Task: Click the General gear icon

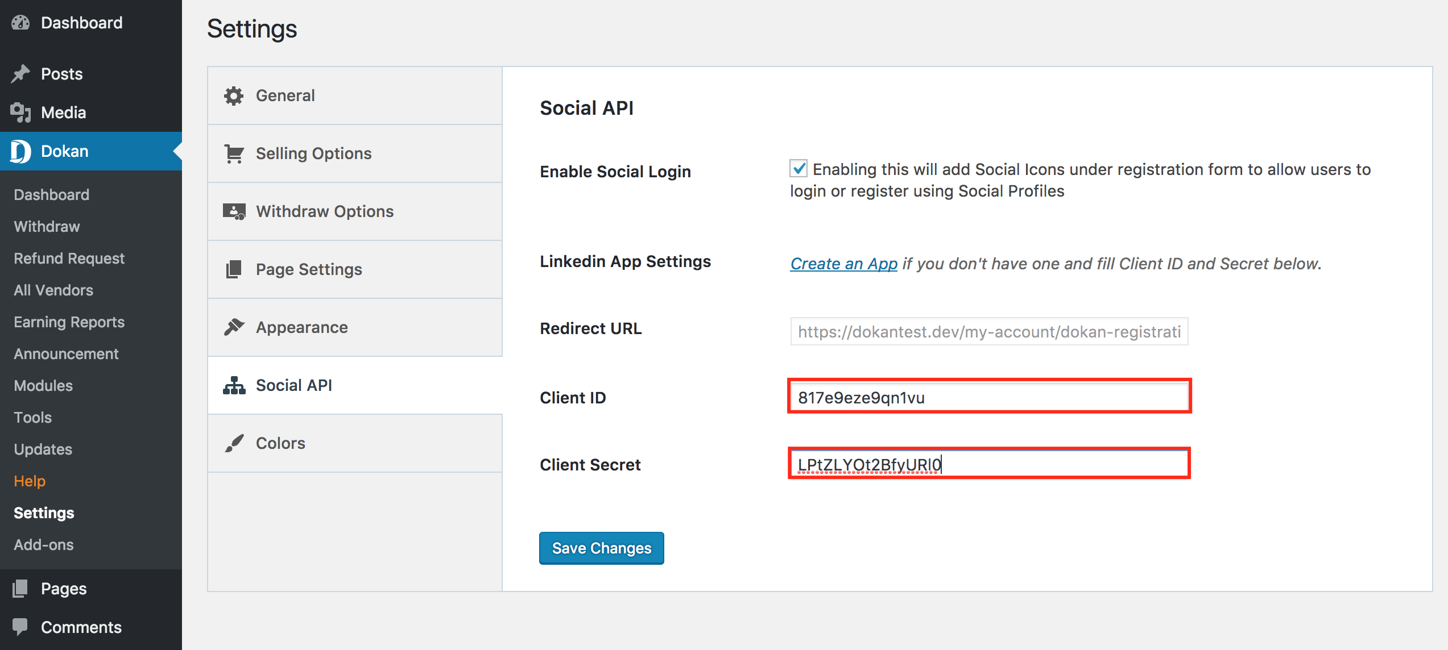Action: pyautogui.click(x=234, y=95)
